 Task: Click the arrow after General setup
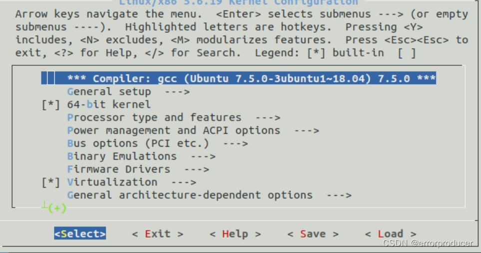tap(177, 92)
